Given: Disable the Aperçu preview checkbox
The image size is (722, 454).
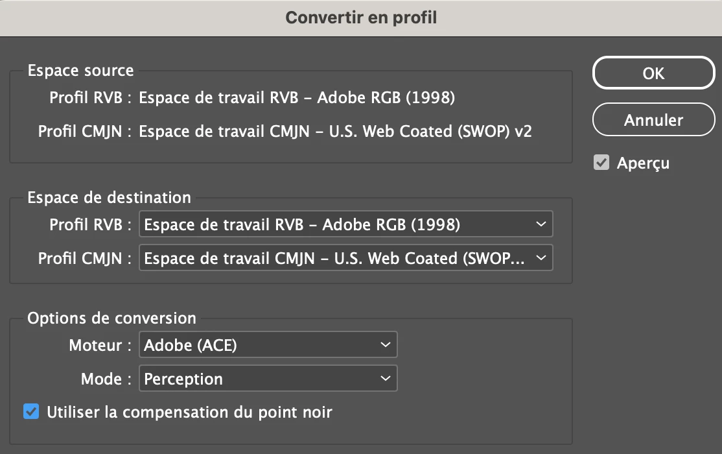Looking at the screenshot, I should 601,163.
